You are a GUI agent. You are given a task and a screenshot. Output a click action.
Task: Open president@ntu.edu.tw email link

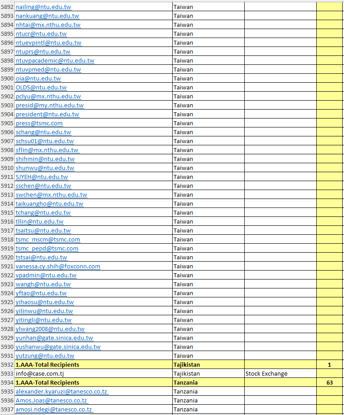pos(47,114)
